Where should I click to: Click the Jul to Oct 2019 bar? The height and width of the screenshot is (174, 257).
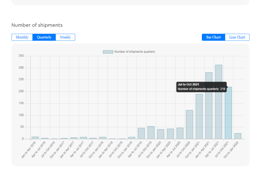tap(151, 133)
